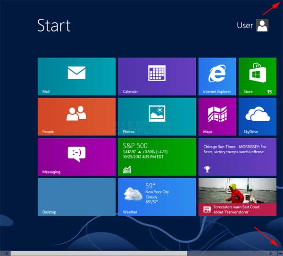Viewport: 283px width, 256px height.
Task: Open the People tile
Action: click(76, 117)
